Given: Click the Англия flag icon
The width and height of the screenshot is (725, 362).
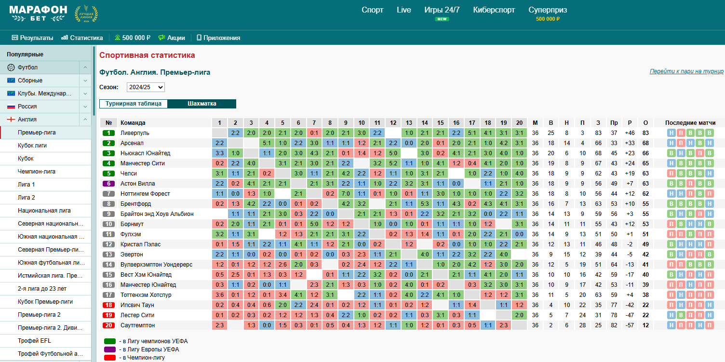Looking at the screenshot, I should 11,120.
